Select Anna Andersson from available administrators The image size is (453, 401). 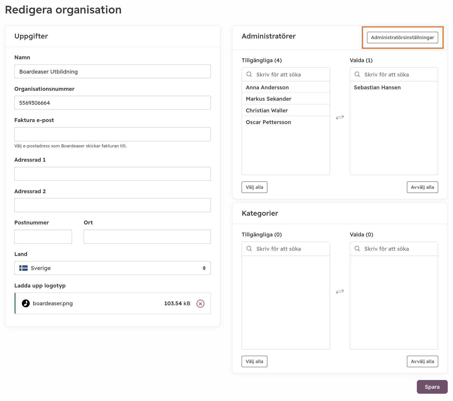coord(286,87)
